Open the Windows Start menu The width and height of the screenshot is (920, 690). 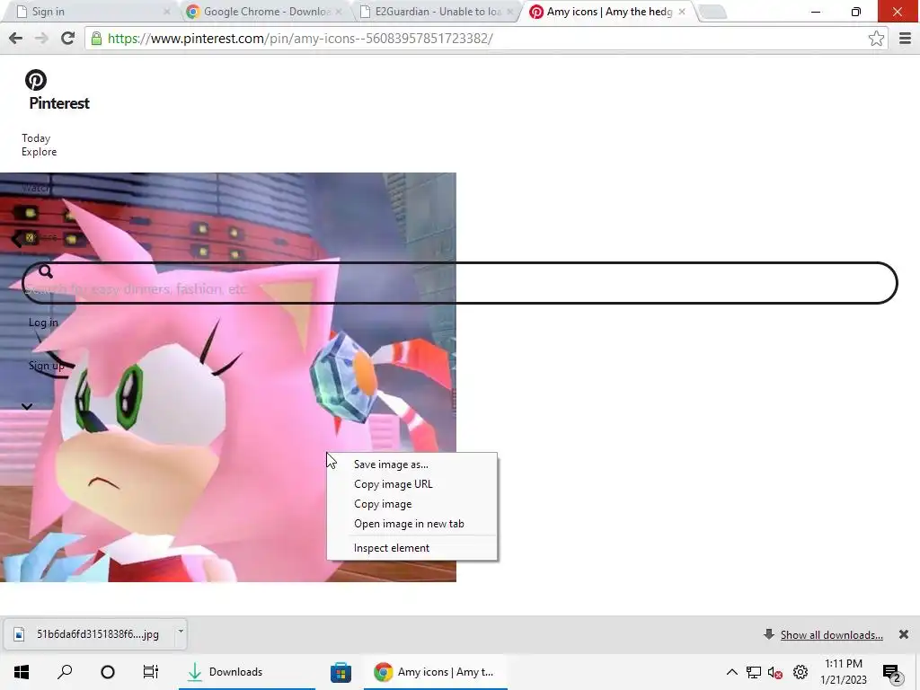(22, 672)
